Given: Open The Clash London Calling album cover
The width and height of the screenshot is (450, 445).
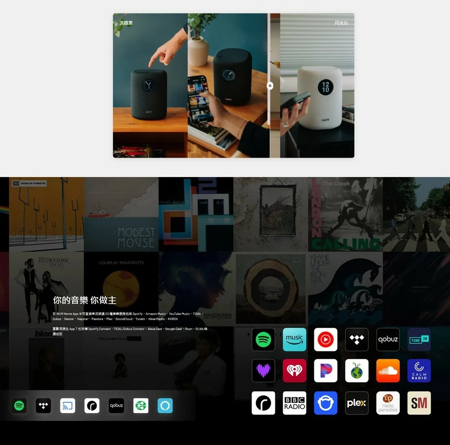Looking at the screenshot, I should (345, 214).
